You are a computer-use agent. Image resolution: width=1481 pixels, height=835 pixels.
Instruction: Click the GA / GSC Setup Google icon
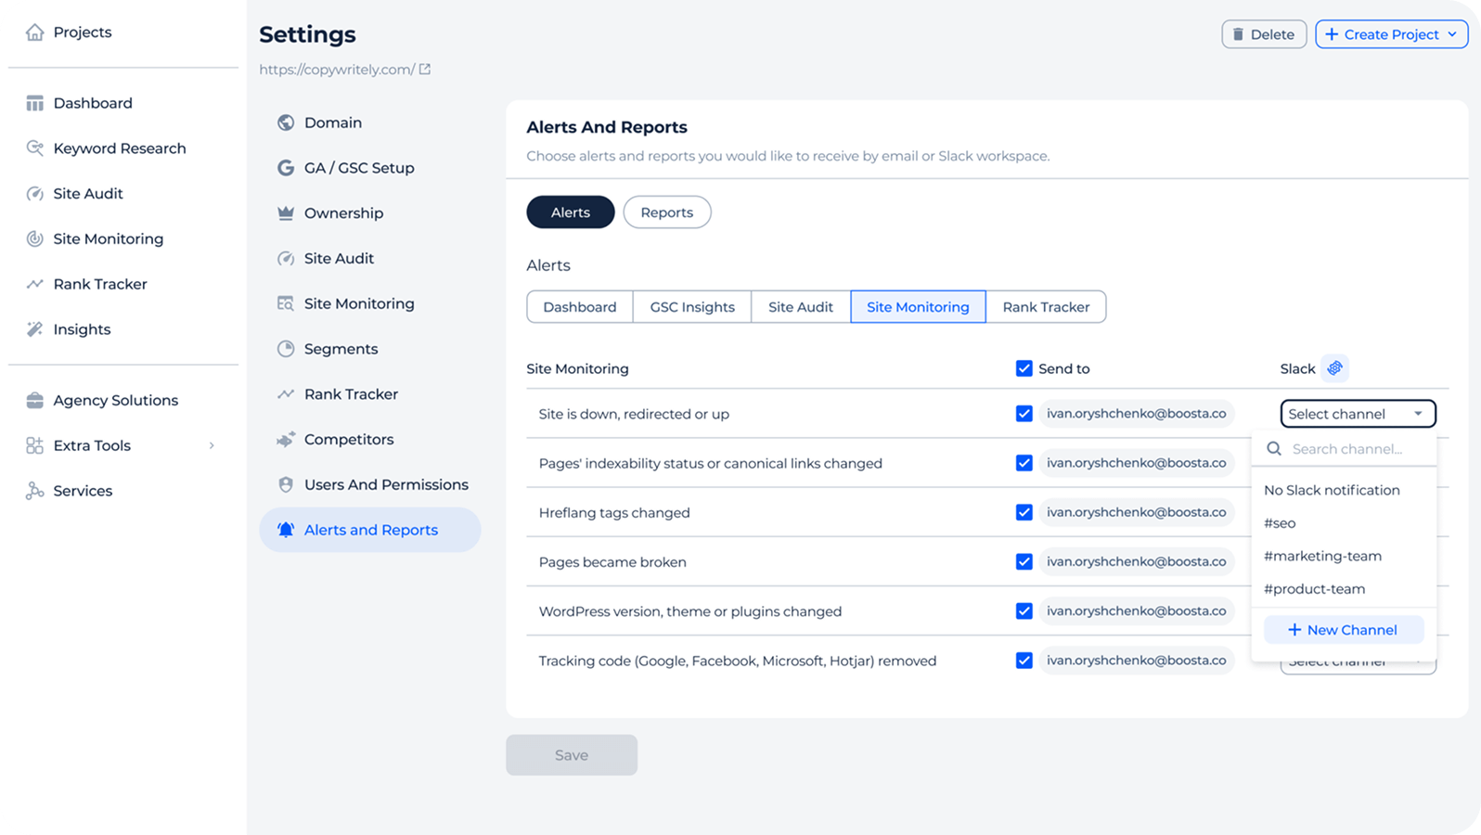pos(286,168)
